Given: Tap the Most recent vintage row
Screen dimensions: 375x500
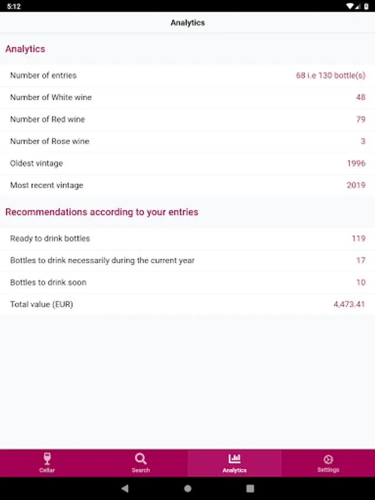Looking at the screenshot, I should pyautogui.click(x=187, y=186).
